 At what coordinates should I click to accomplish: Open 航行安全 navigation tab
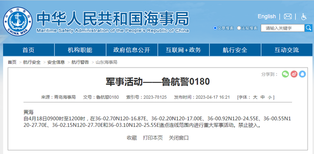click(235, 50)
